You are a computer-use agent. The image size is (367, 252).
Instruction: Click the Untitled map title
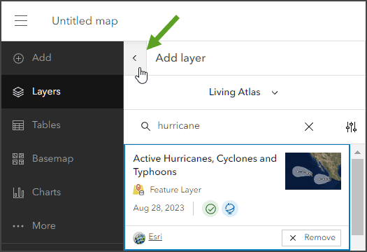click(x=85, y=21)
